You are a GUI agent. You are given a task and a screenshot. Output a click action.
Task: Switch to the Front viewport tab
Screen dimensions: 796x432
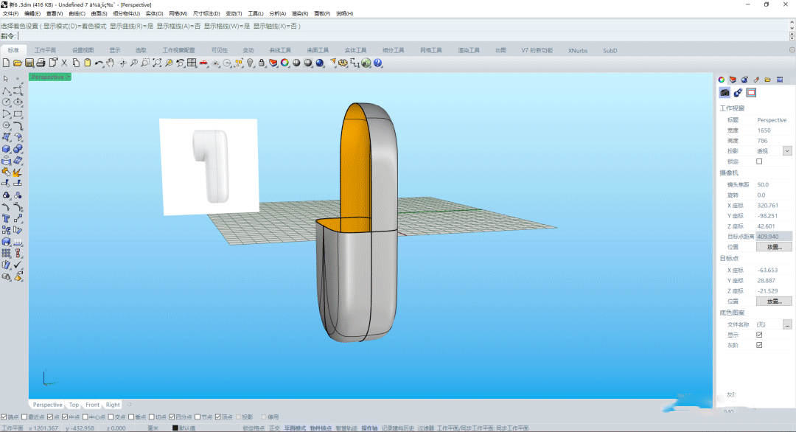pyautogui.click(x=92, y=404)
